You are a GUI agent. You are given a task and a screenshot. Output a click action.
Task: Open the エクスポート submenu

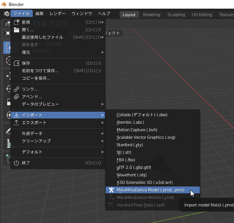(58, 123)
